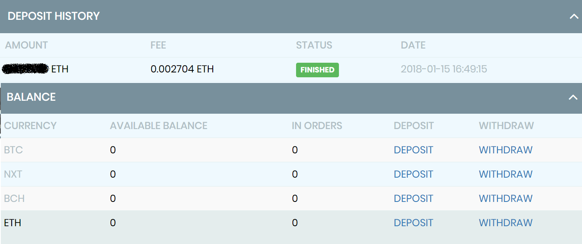Open the NXT withdraw link
Image resolution: width=582 pixels, height=244 pixels.
(506, 174)
